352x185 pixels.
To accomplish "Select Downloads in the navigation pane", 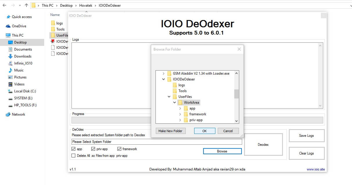I will point(23,56).
